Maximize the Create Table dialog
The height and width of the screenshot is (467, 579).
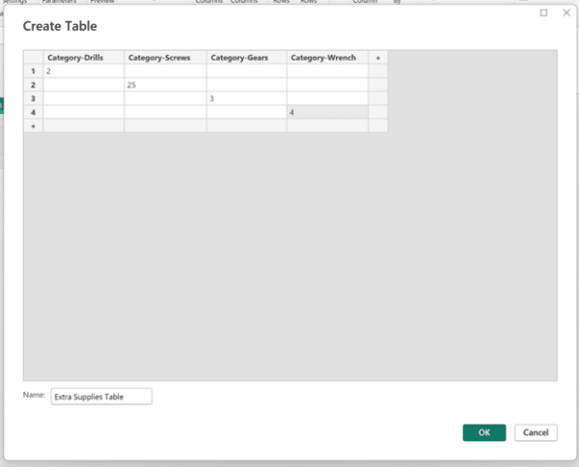click(543, 13)
